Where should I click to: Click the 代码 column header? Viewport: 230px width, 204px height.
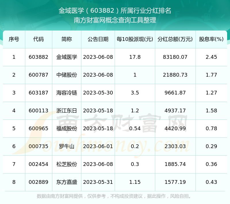click(x=39, y=39)
